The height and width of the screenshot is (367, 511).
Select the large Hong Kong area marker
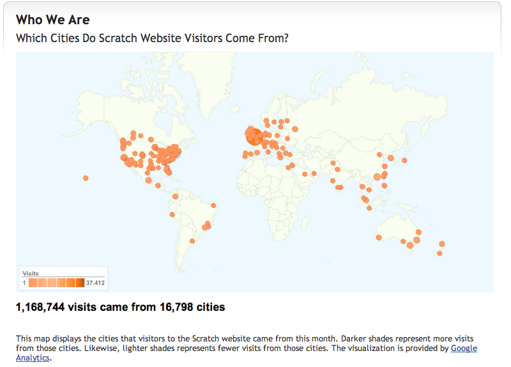pyautogui.click(x=377, y=177)
